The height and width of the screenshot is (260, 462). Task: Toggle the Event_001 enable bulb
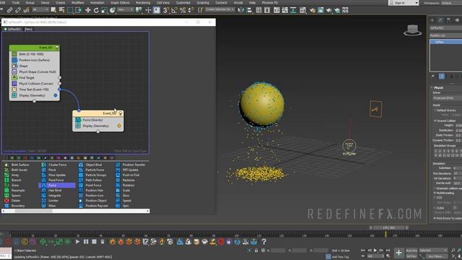point(57,48)
